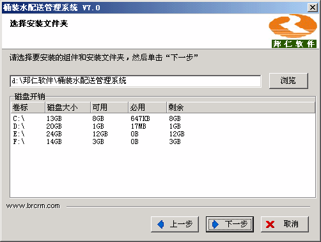Click the 12GB available value for E drive

click(100, 134)
